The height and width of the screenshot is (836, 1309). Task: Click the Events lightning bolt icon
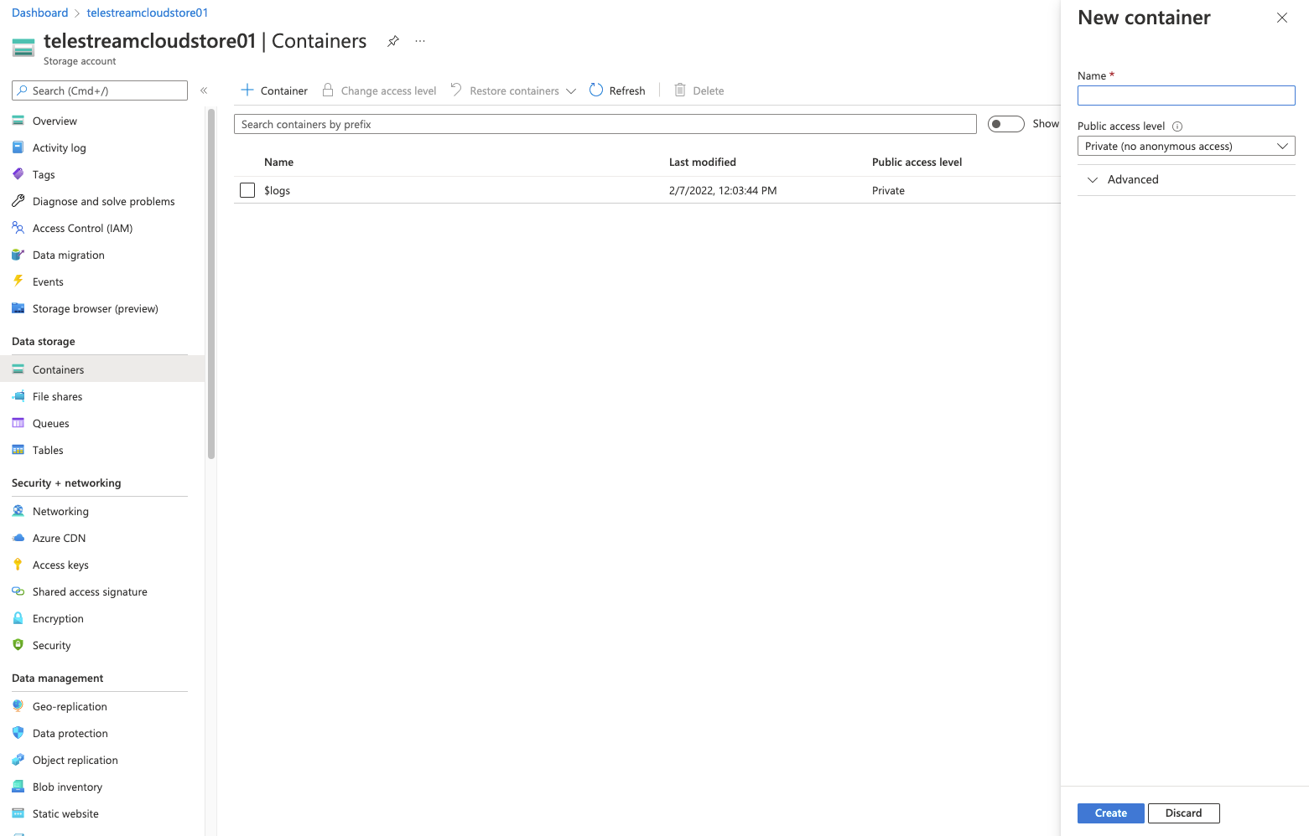coord(18,281)
